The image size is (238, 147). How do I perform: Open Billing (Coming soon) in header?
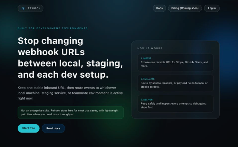tap(185, 8)
